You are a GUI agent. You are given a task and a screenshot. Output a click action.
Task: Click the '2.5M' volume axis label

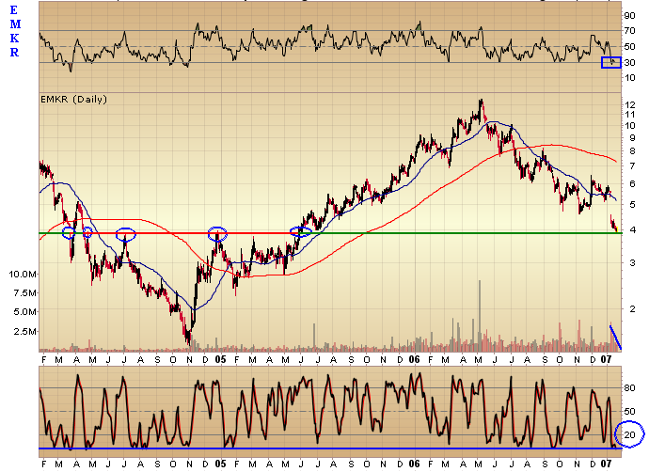point(24,331)
